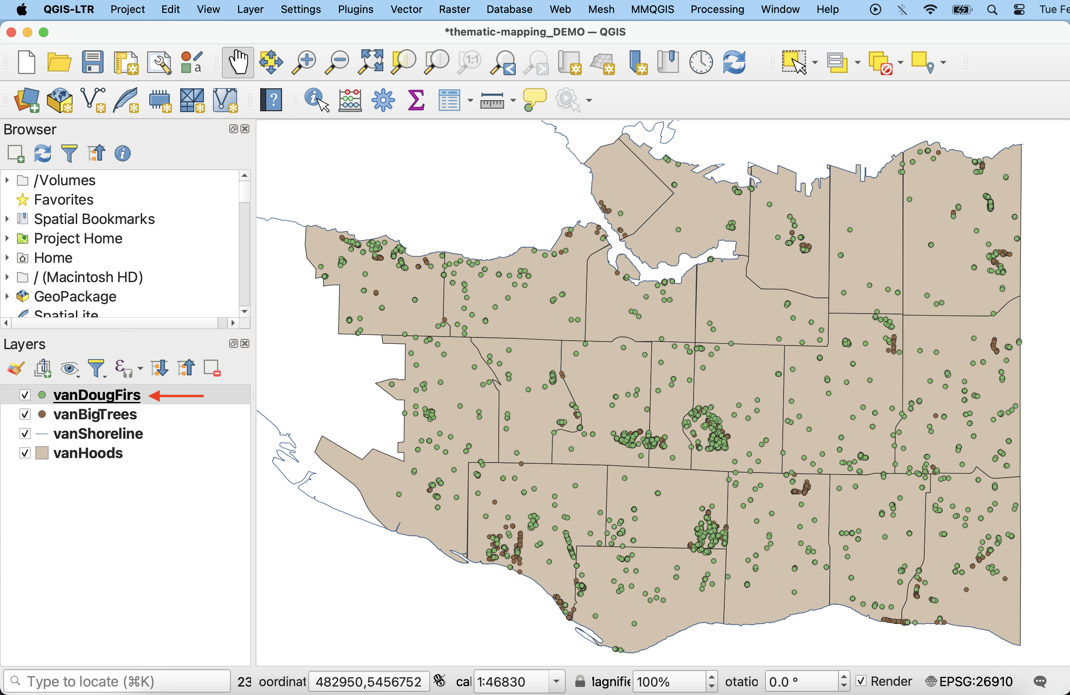Refresh the Browser panel
This screenshot has height=695, width=1070.
43,154
